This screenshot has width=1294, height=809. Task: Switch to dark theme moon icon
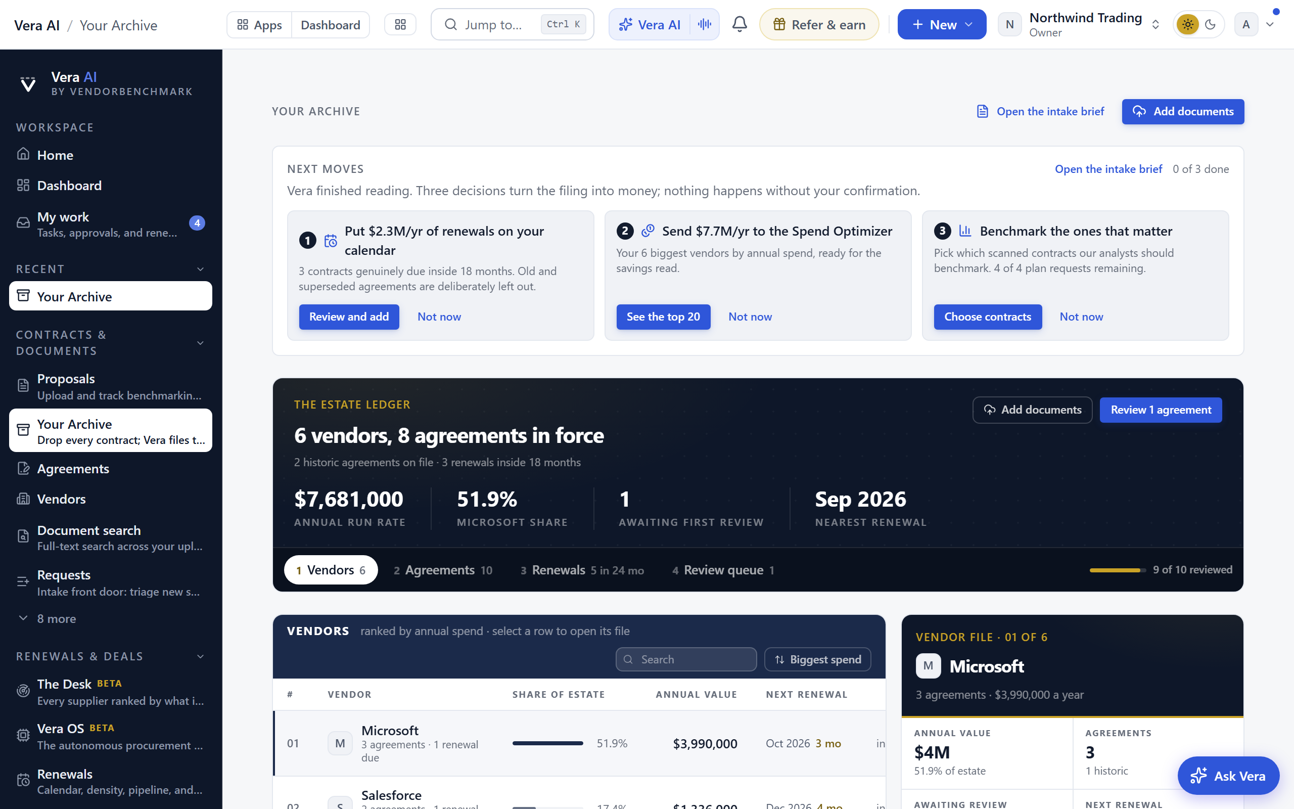(x=1211, y=25)
